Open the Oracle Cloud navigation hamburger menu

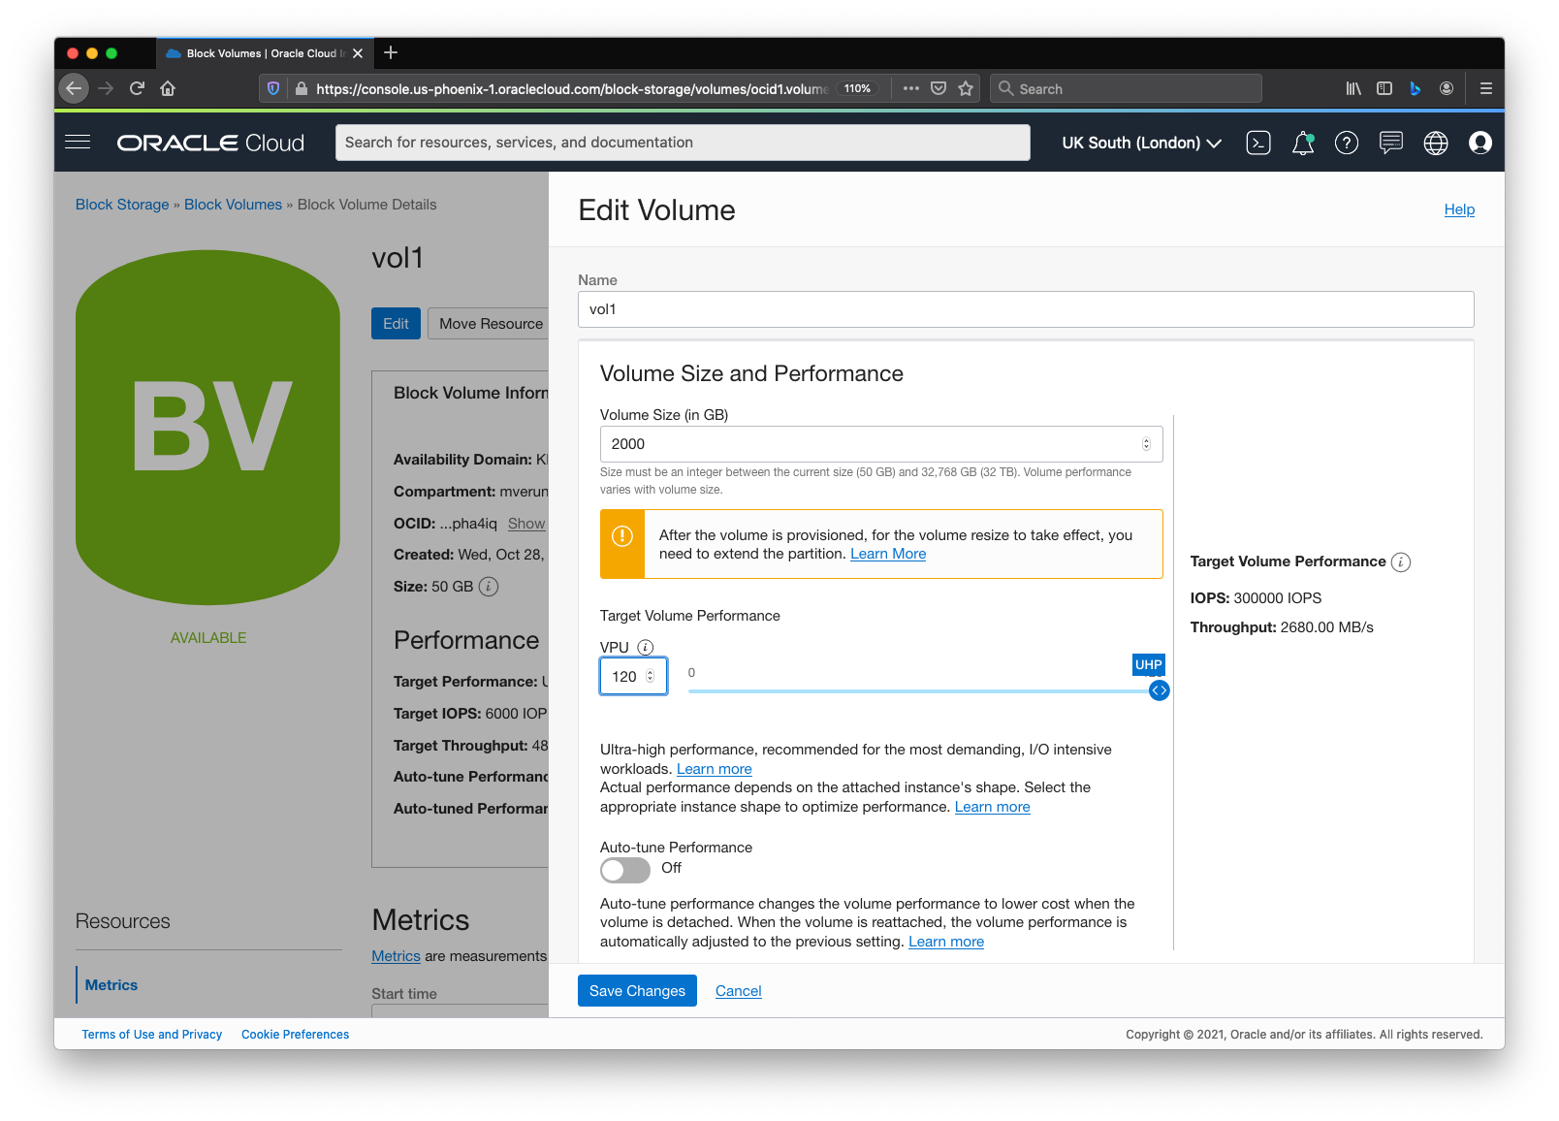78,143
